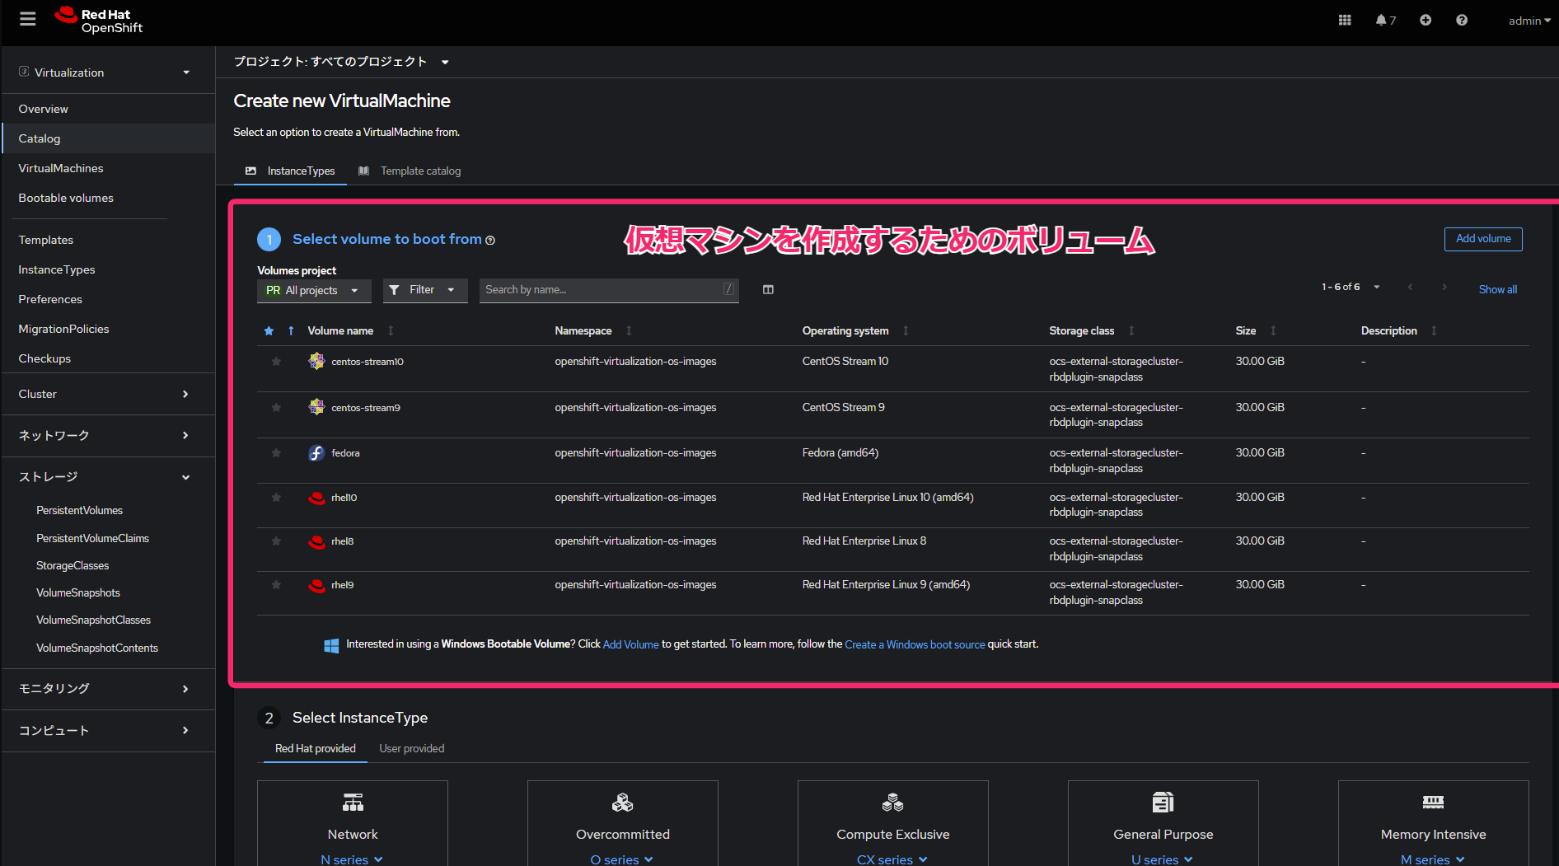Open the admin user menu
This screenshot has height=866, width=1559.
(x=1529, y=21)
